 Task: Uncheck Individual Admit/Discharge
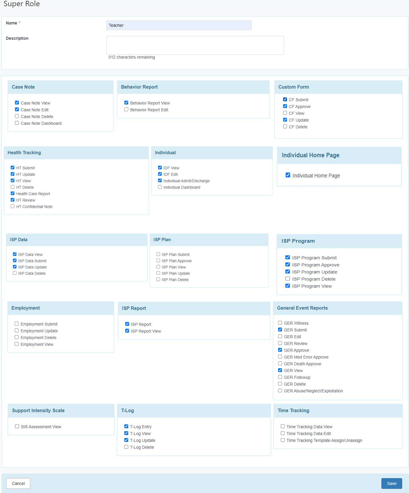(160, 180)
